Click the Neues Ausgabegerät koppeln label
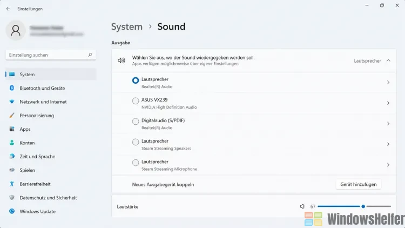 [x=163, y=185]
